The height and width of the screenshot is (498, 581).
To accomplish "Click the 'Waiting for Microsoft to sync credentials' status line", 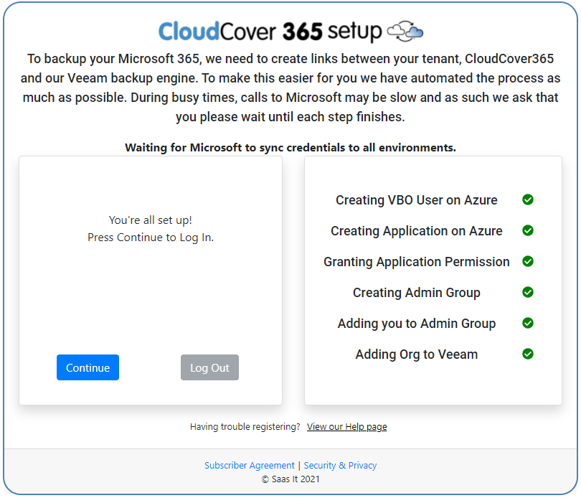I will [290, 148].
